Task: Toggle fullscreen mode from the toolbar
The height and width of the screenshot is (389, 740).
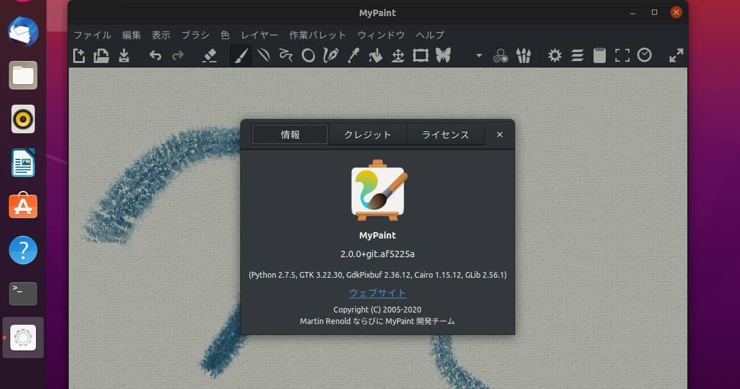Action: (x=622, y=55)
